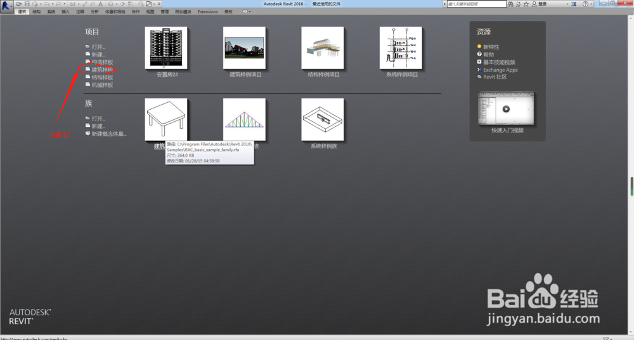The image size is (634, 340).
Task: Switch to the 结构 ribbon tab
Action: pyautogui.click(x=36, y=12)
